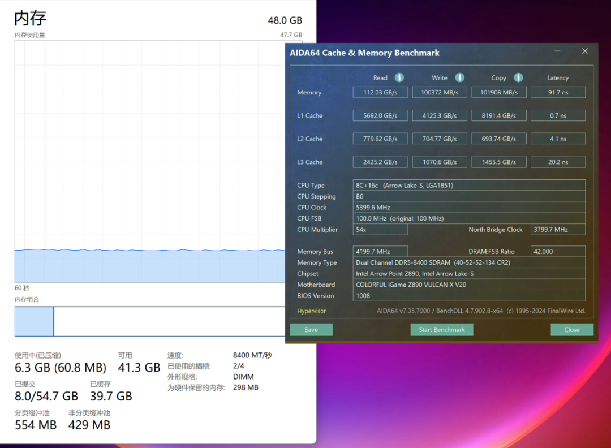Select L3 Cache Copy value 1455.5 GB/s

click(499, 162)
